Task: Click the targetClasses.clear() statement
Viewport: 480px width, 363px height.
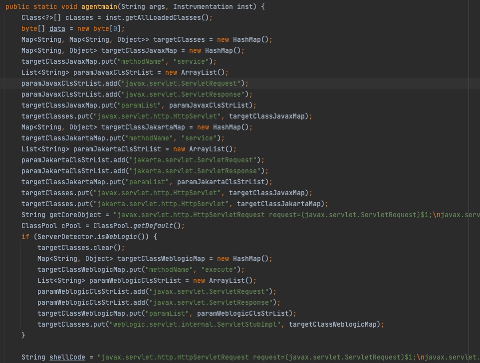Action: (81, 248)
